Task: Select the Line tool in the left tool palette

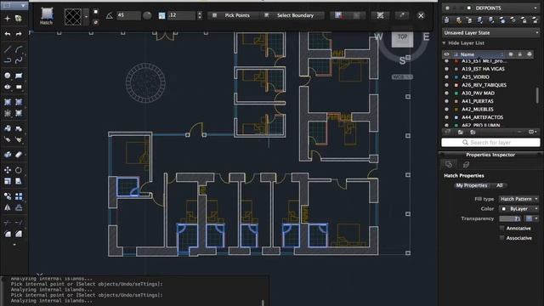Action: coord(8,49)
